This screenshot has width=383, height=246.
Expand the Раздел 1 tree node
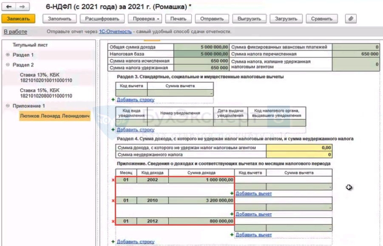point(8,55)
